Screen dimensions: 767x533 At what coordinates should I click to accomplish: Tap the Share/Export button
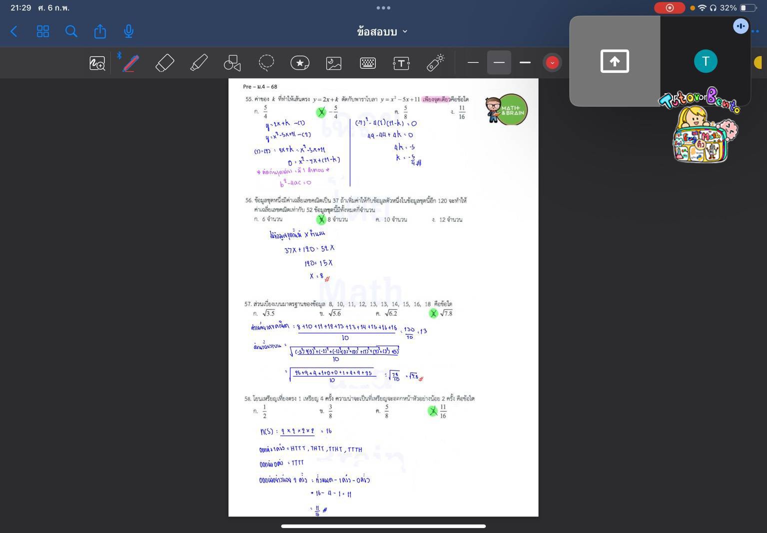click(99, 31)
